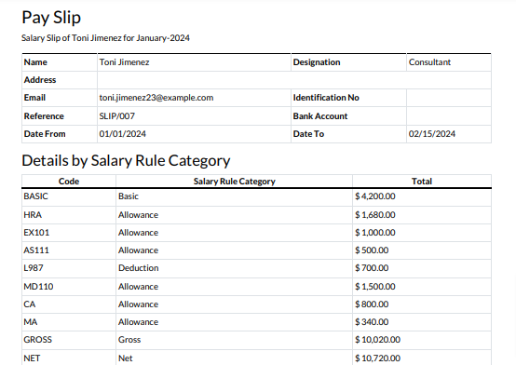Select the BASIC code row

[256, 196]
